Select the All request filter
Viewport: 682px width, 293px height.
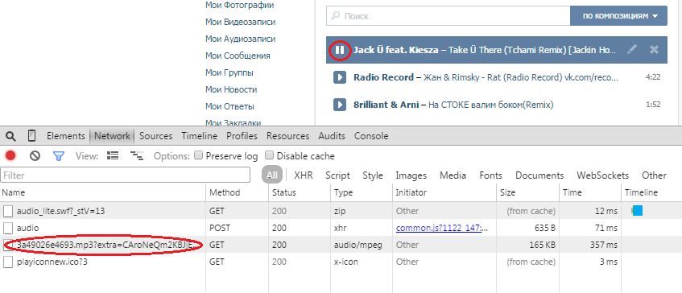(x=272, y=175)
